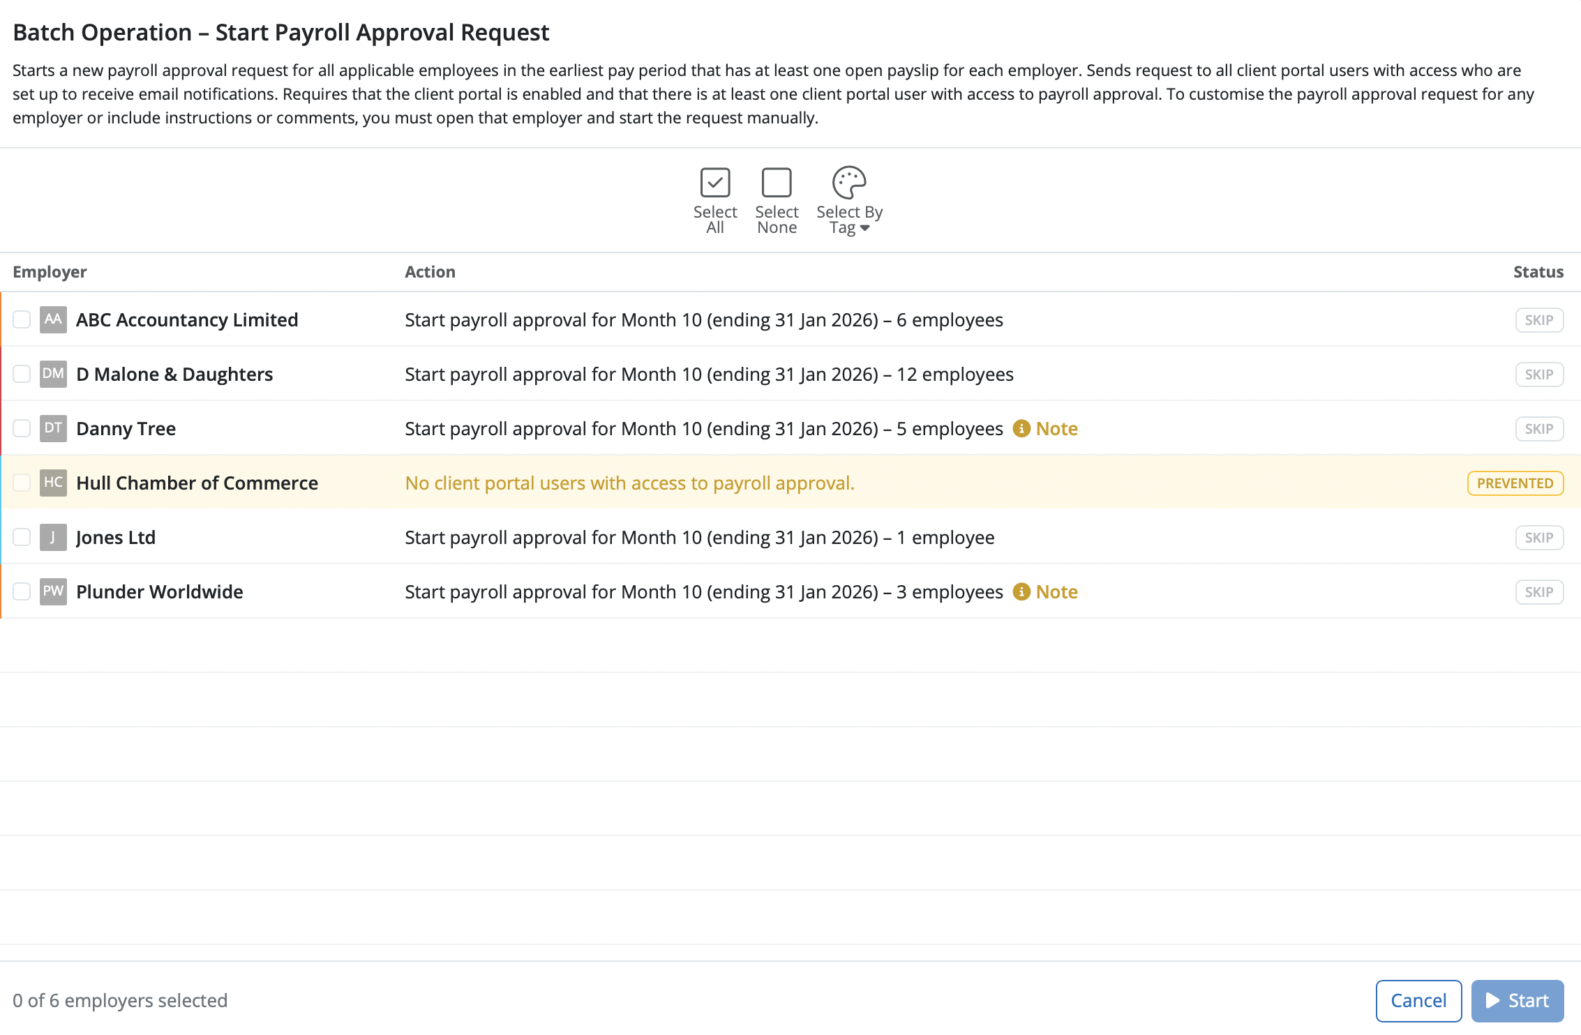This screenshot has height=1035, width=1581.
Task: Click the Select All icon
Action: tap(714, 183)
